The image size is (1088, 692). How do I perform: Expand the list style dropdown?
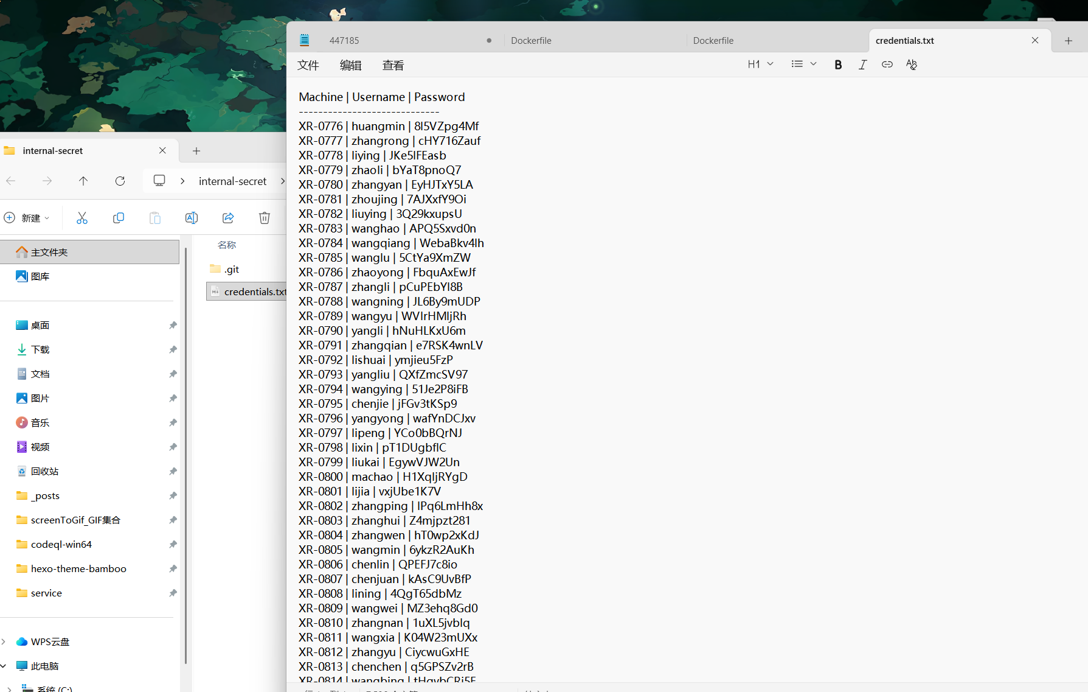(803, 65)
